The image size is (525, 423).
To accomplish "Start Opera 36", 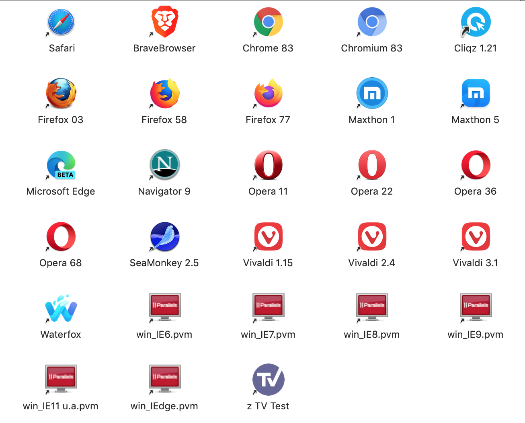I will (x=476, y=165).
